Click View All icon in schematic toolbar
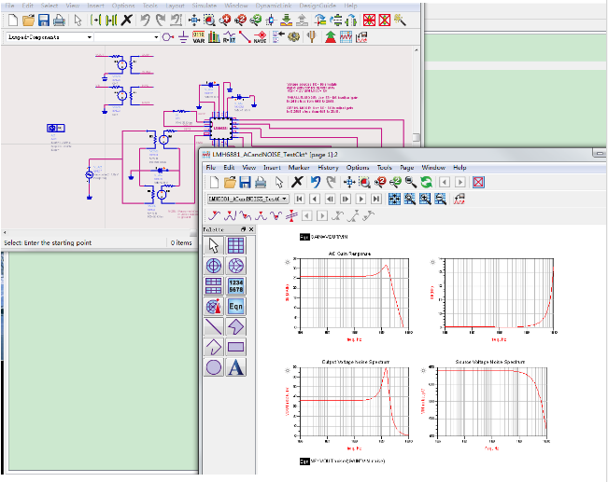Screen dimensions: 608x482 tap(194, 20)
